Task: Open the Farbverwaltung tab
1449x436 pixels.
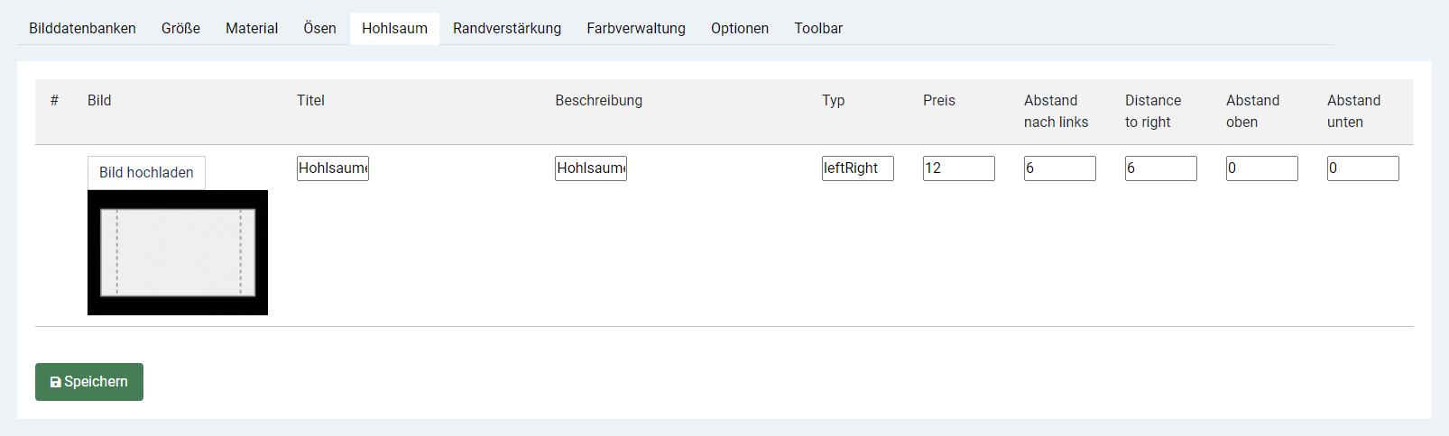Action: click(x=636, y=28)
